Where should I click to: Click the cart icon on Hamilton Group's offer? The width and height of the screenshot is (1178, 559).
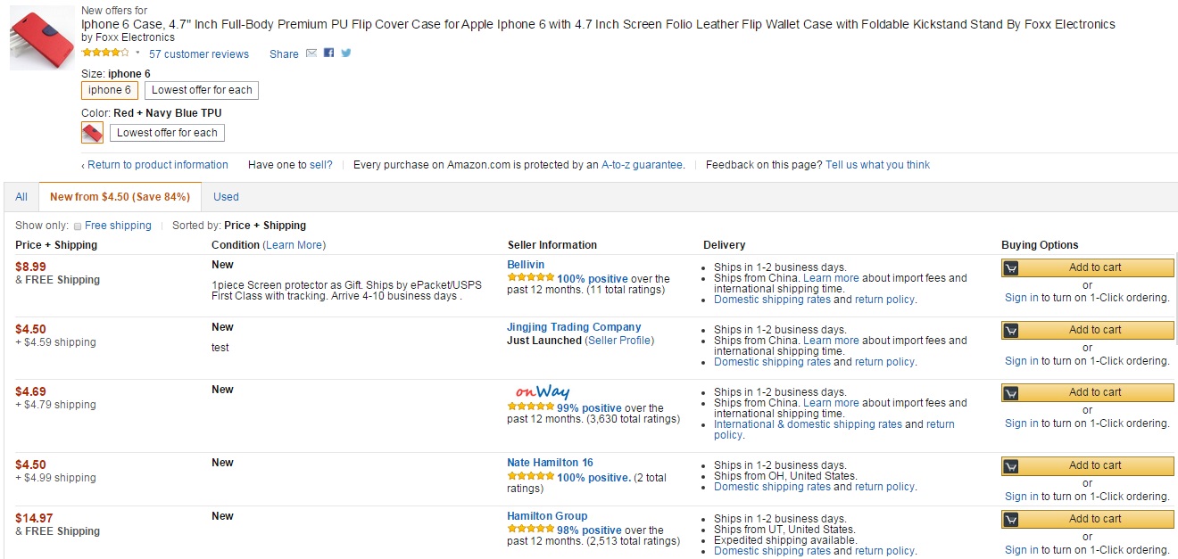[x=1011, y=519]
